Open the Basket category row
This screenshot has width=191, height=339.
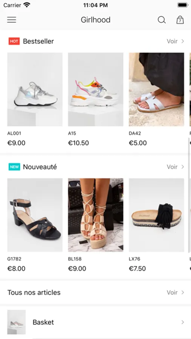tap(95, 322)
